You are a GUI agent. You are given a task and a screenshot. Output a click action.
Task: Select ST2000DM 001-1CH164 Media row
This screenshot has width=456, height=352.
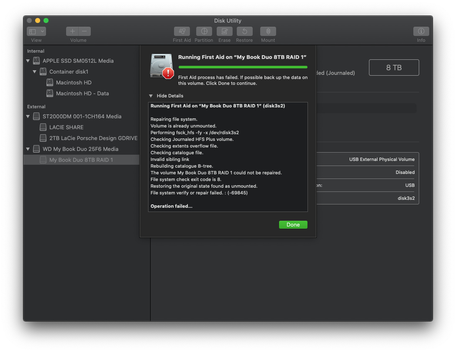pos(82,116)
